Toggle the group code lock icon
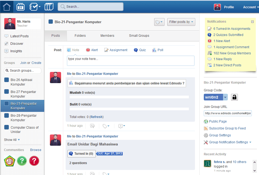The width and height of the screenshot is (259, 175). pyautogui.click(x=234, y=97)
